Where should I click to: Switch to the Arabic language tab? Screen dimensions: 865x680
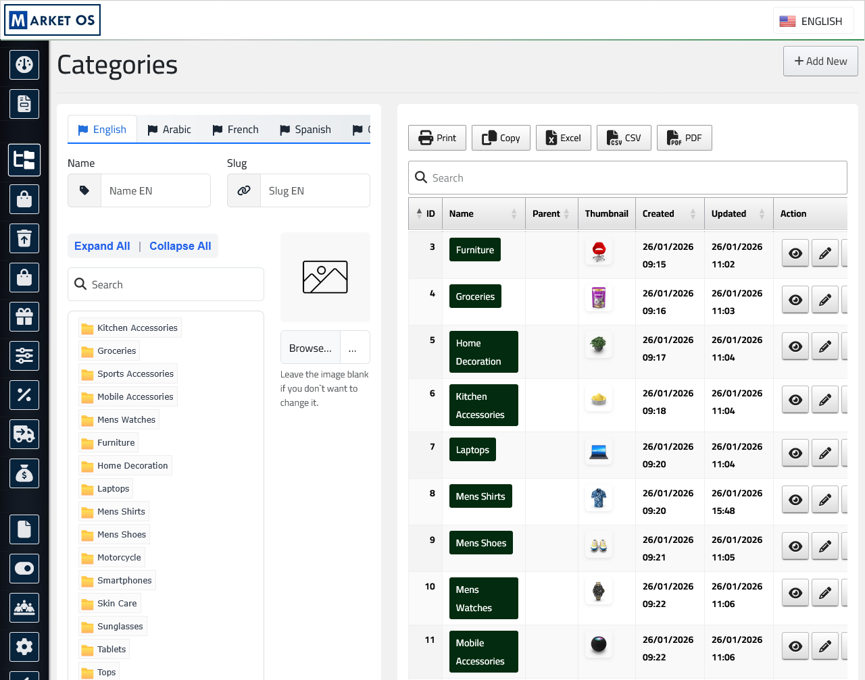pyautogui.click(x=170, y=130)
